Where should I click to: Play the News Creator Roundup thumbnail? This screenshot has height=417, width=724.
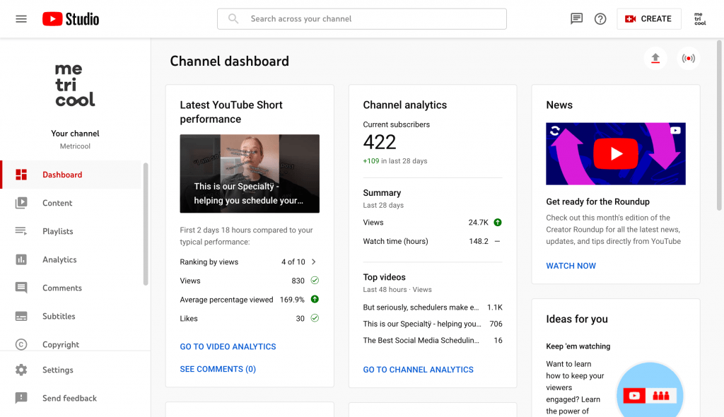616,154
